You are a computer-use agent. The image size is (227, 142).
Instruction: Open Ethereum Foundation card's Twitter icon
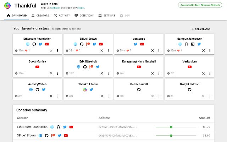[40, 44]
